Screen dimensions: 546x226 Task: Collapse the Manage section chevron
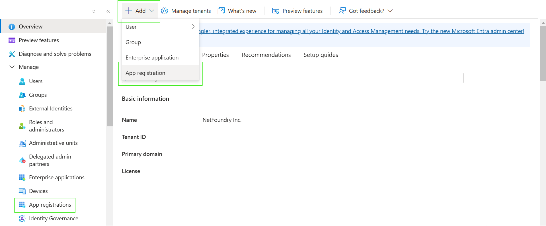(x=12, y=67)
